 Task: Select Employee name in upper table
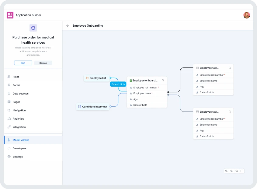click(213, 81)
